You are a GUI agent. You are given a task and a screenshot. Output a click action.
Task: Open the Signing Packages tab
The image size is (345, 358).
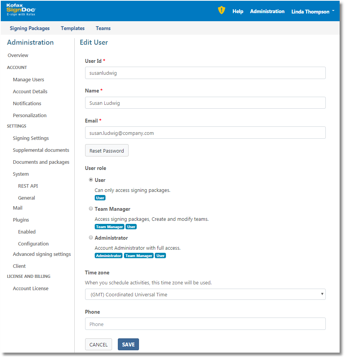pyautogui.click(x=30, y=28)
